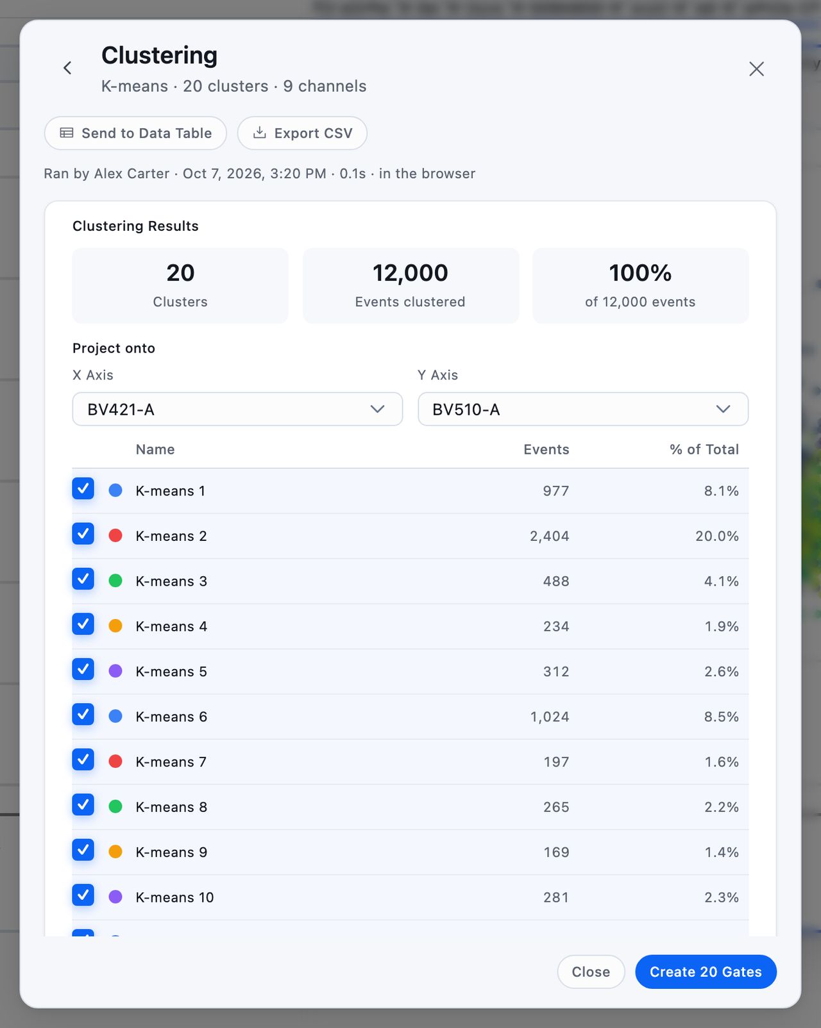
Task: Click the 20 Clusters summary card
Action: tap(180, 286)
